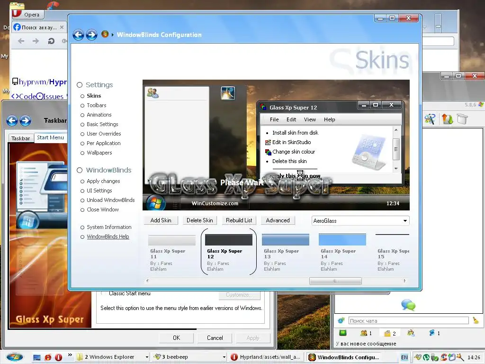Image resolution: width=485 pixels, height=364 pixels.
Task: Click the users icon in skin preview
Action: [x=153, y=93]
